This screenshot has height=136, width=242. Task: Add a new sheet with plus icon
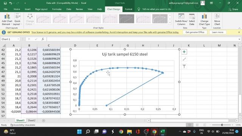[x=43, y=121]
